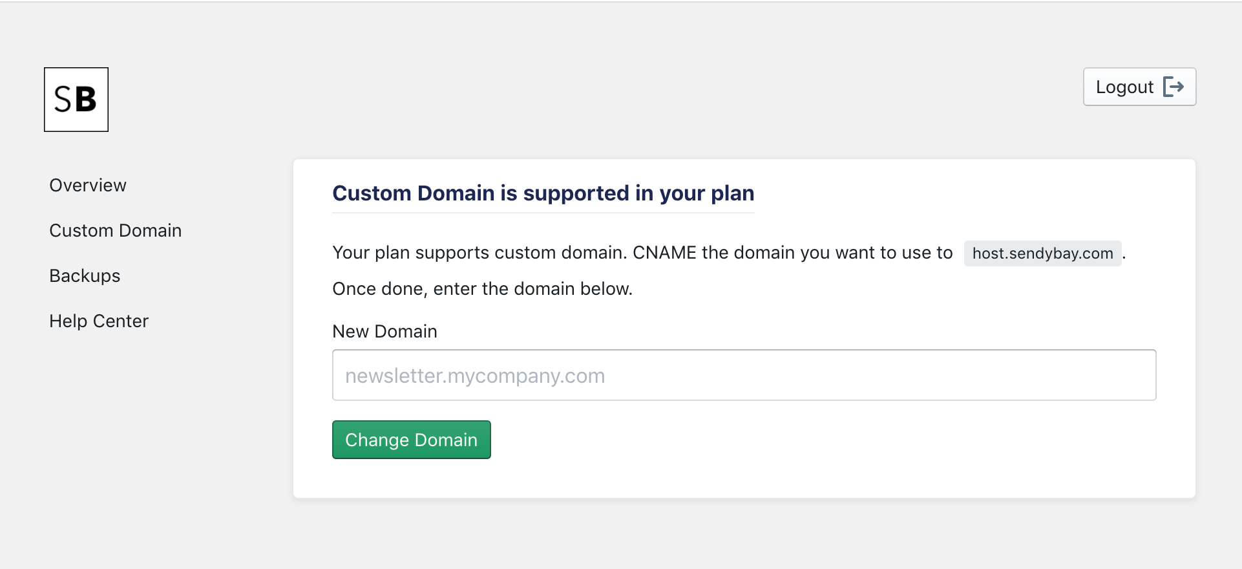Click the right end of the domain input
Screen dimensions: 1242x569
click(1137, 375)
